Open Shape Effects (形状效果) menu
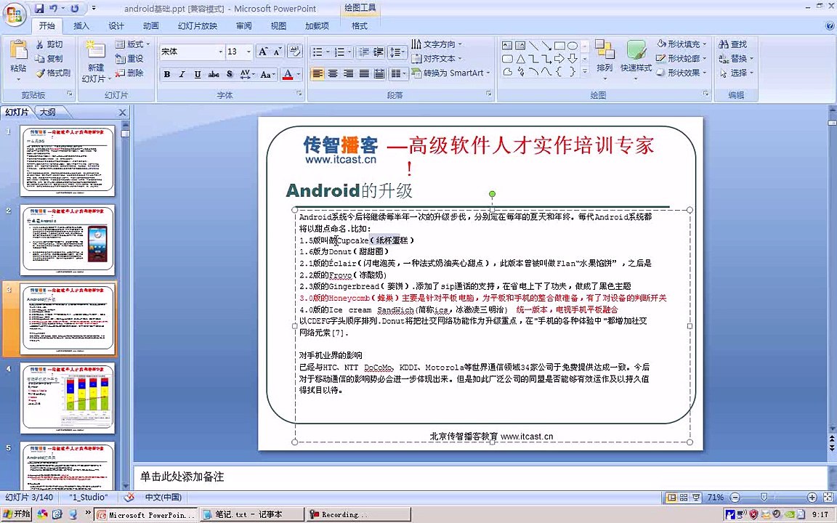Viewport: 837px width, 523px height. pos(682,73)
